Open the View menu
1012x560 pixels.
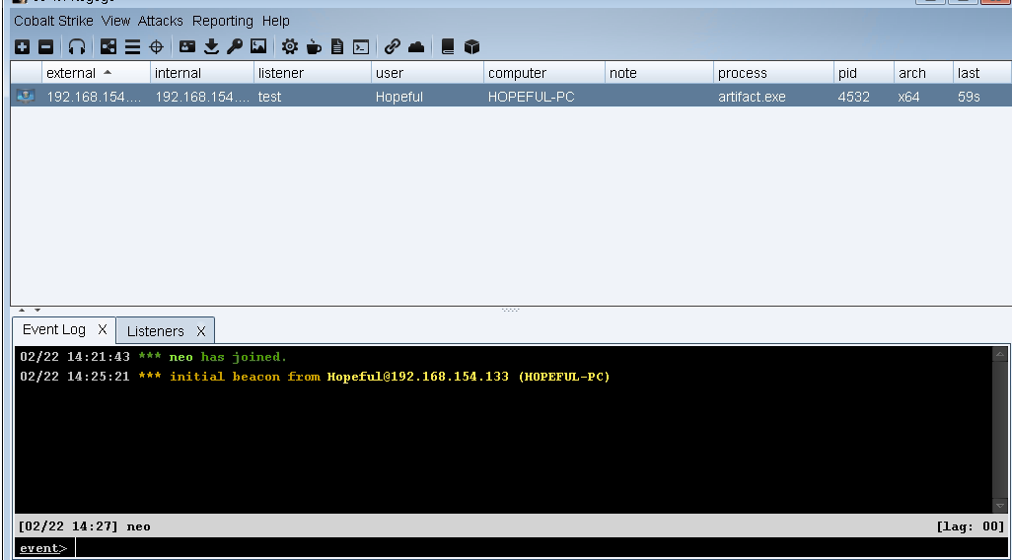tap(116, 21)
